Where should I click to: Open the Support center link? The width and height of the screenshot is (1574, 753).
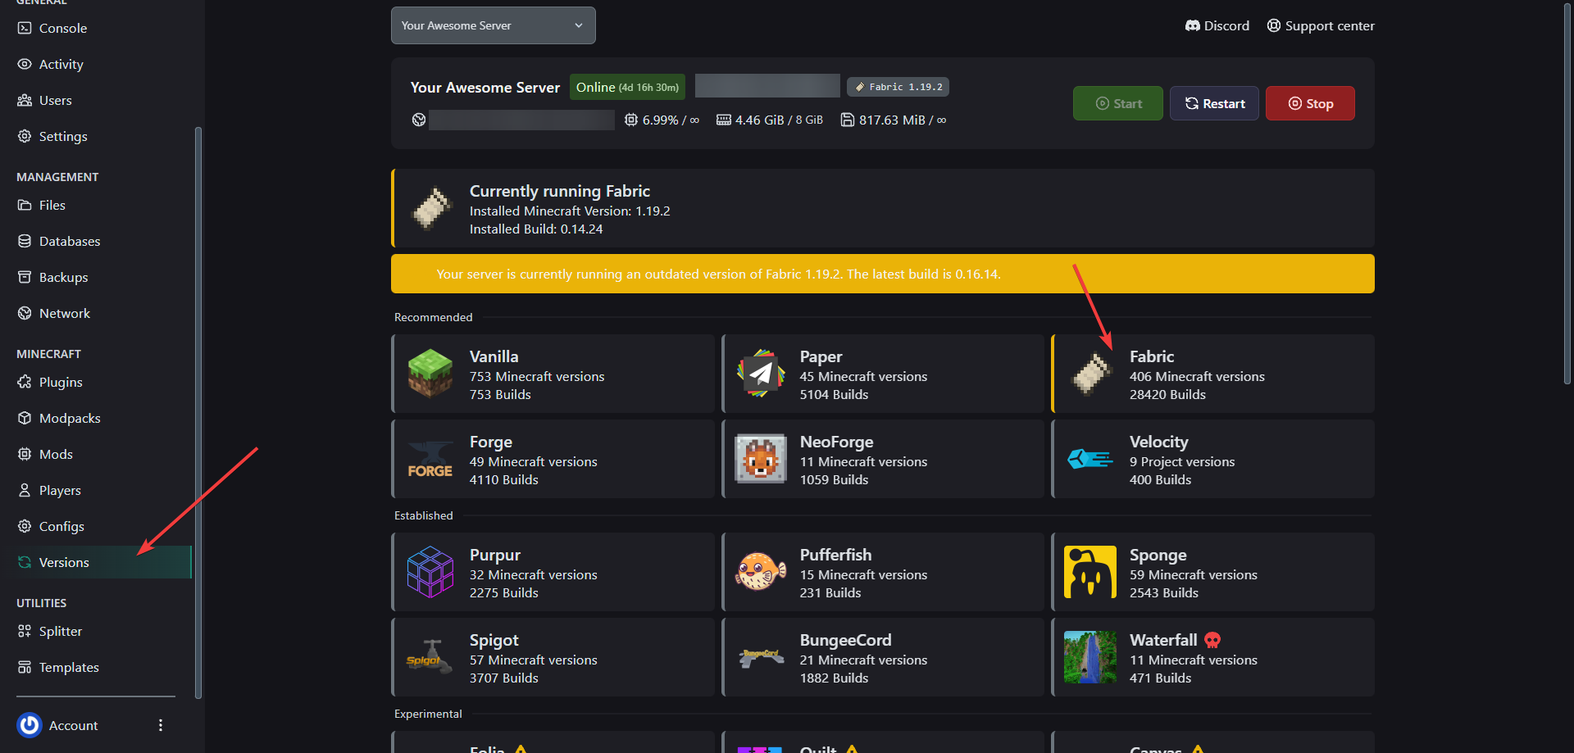coord(1321,25)
